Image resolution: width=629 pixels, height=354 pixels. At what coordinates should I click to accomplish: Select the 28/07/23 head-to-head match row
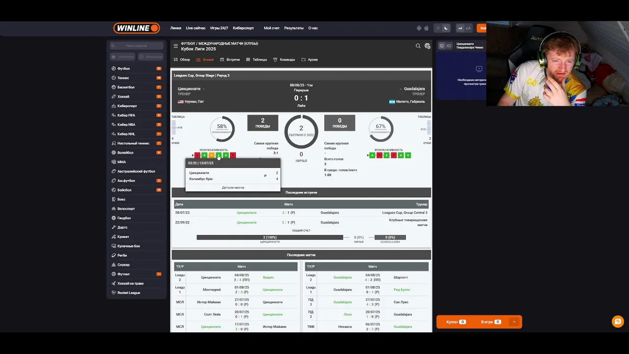pos(301,212)
